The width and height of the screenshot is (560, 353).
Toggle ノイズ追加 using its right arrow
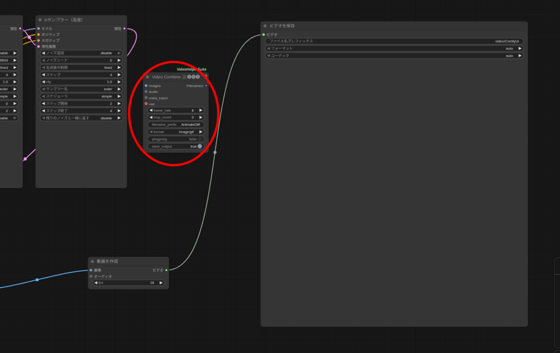coord(119,53)
